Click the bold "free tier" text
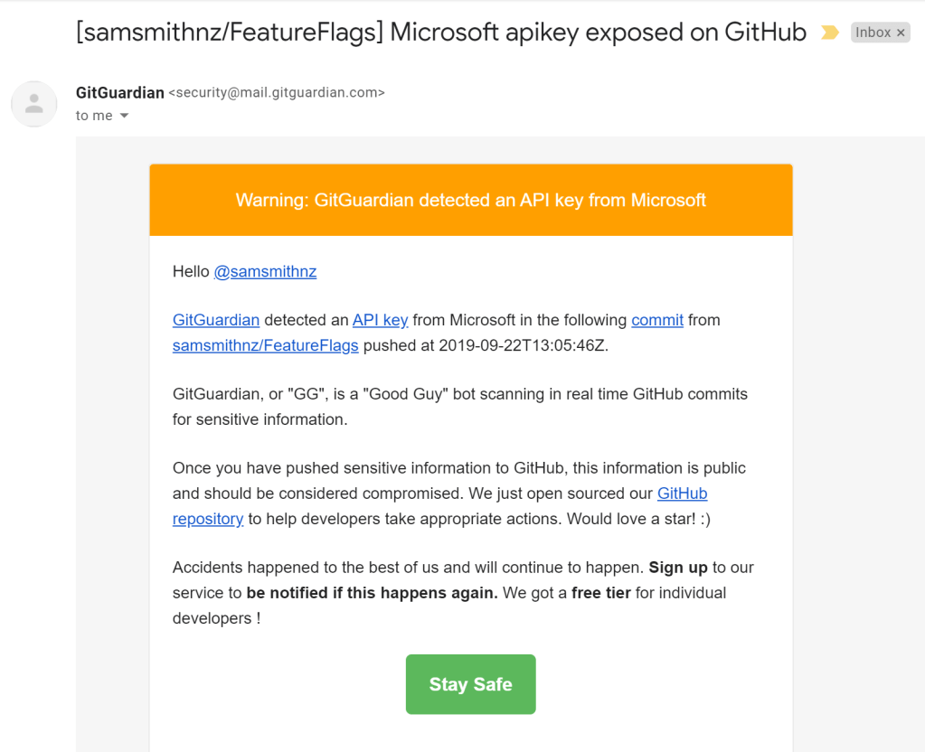Screen dimensions: 925x752 pos(601,593)
